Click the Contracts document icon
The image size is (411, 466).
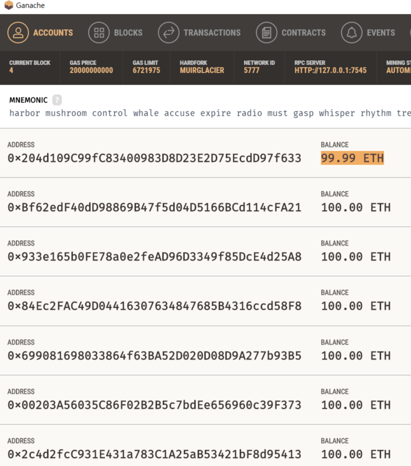click(x=266, y=33)
